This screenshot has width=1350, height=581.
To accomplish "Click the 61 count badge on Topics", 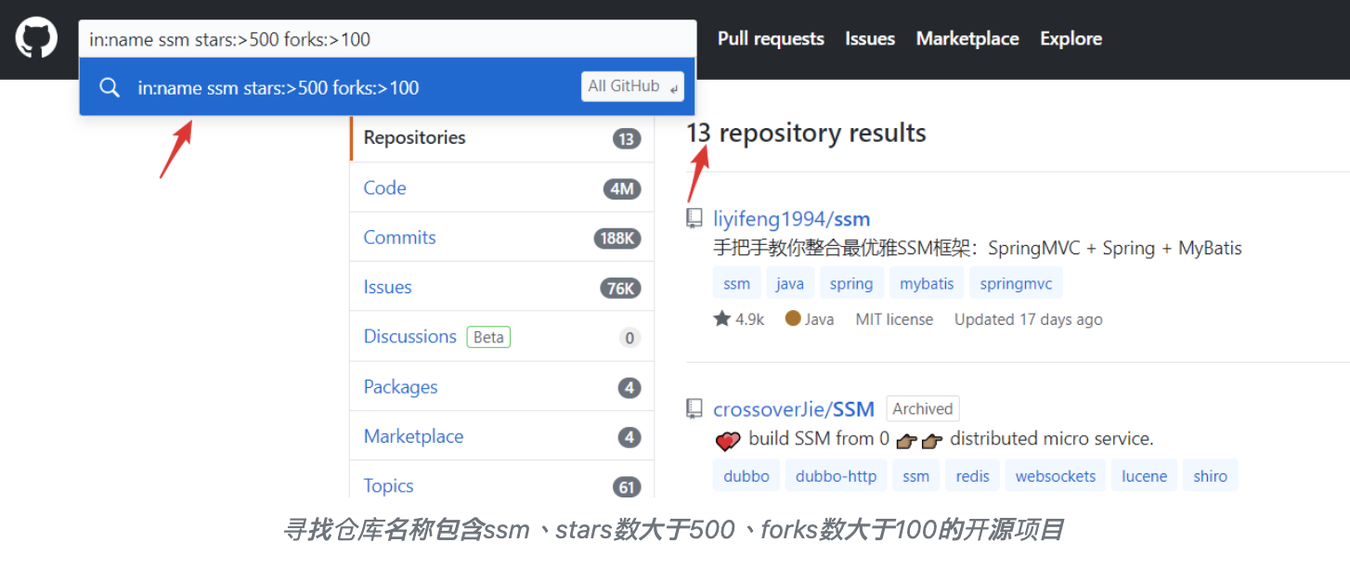I will tap(627, 486).
